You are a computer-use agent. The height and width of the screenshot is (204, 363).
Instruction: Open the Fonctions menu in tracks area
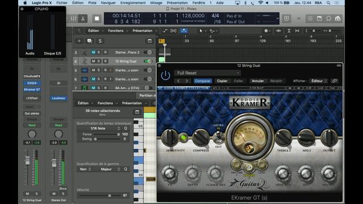(x=117, y=31)
